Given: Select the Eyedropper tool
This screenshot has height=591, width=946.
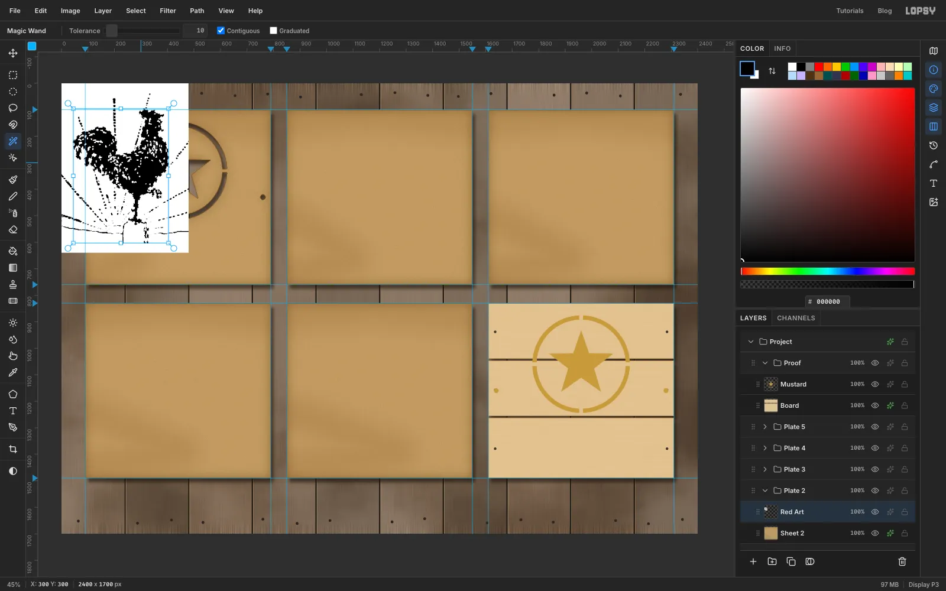Looking at the screenshot, I should (12, 372).
